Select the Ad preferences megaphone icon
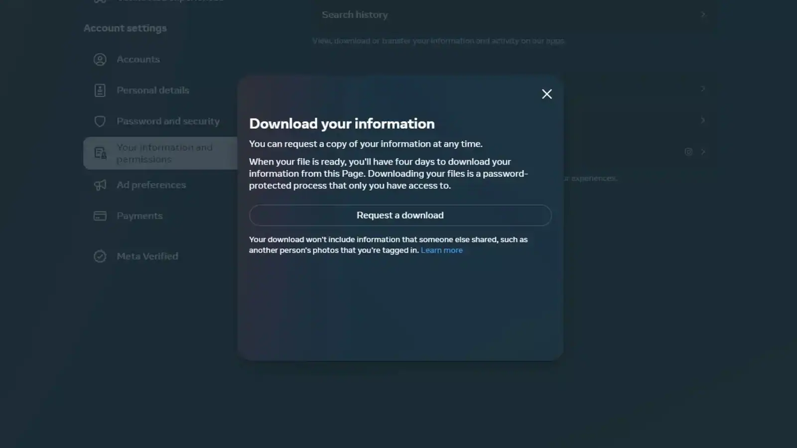This screenshot has height=448, width=797. pos(100,185)
